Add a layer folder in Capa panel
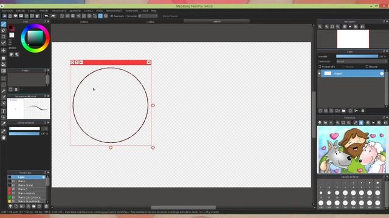 coord(343,111)
